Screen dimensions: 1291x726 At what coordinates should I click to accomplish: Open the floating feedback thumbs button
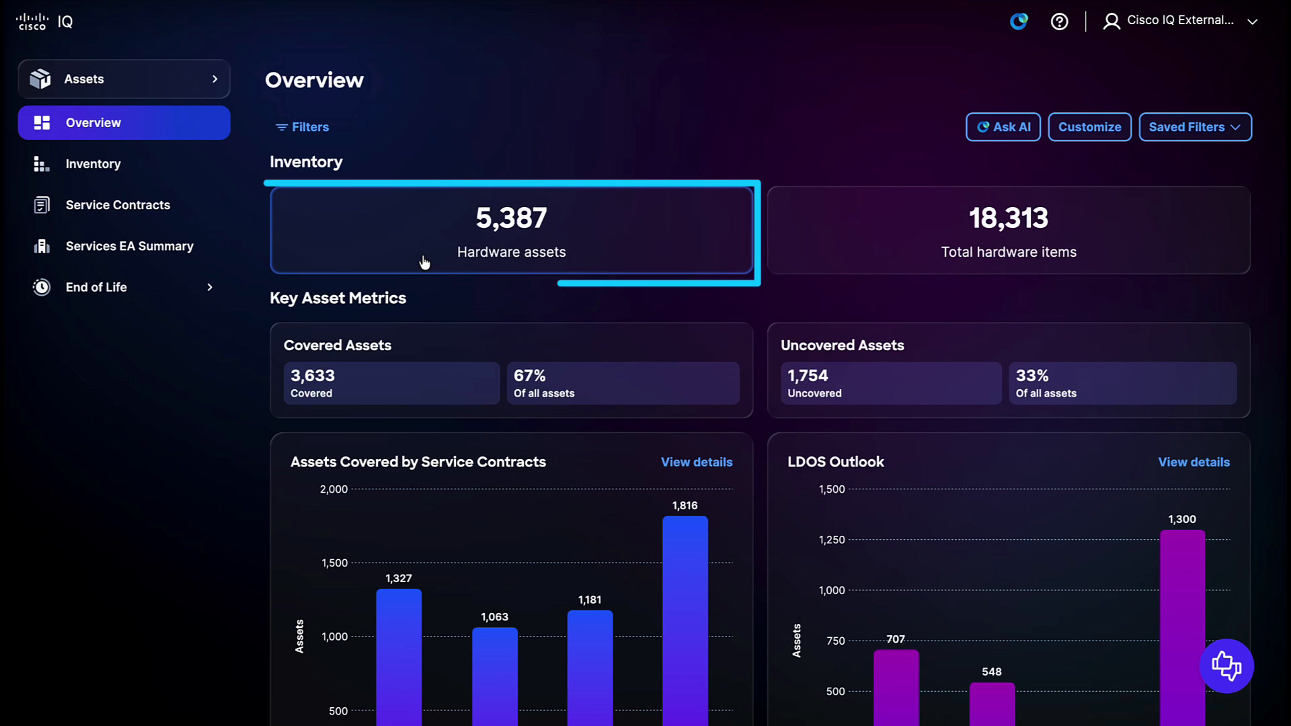(1226, 665)
